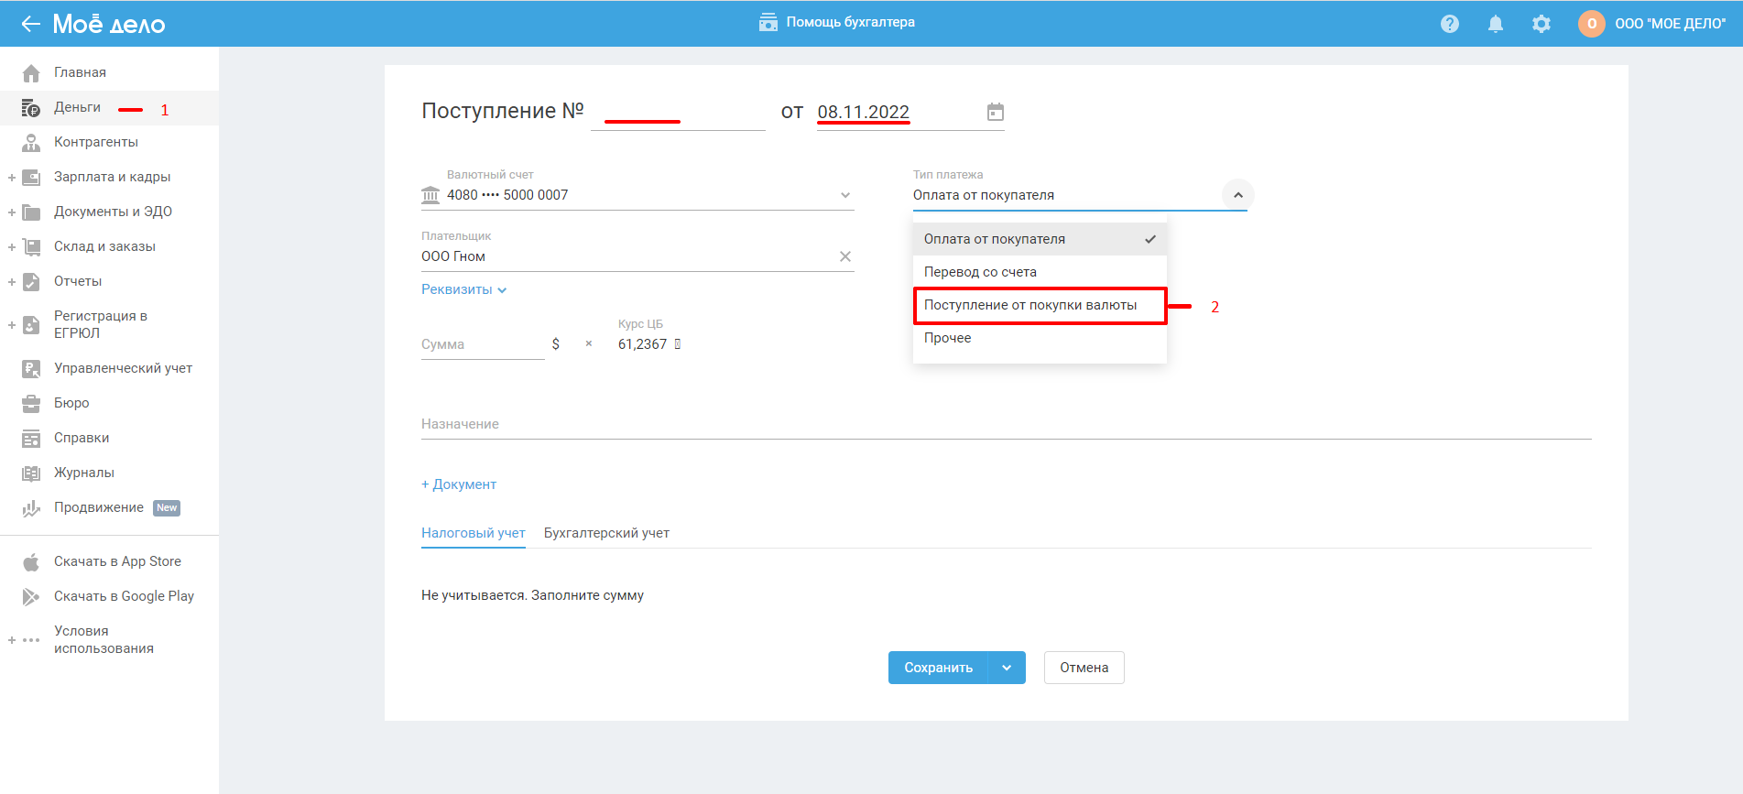1743x794 pixels.
Task: Expand Реквизиты details
Action: pyautogui.click(x=463, y=289)
